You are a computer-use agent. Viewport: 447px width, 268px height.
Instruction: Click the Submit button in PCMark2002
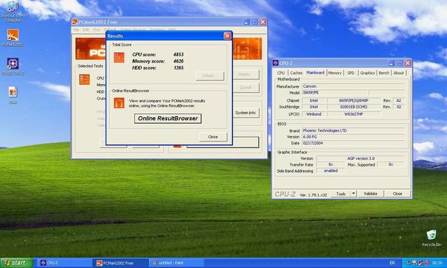[246, 87]
